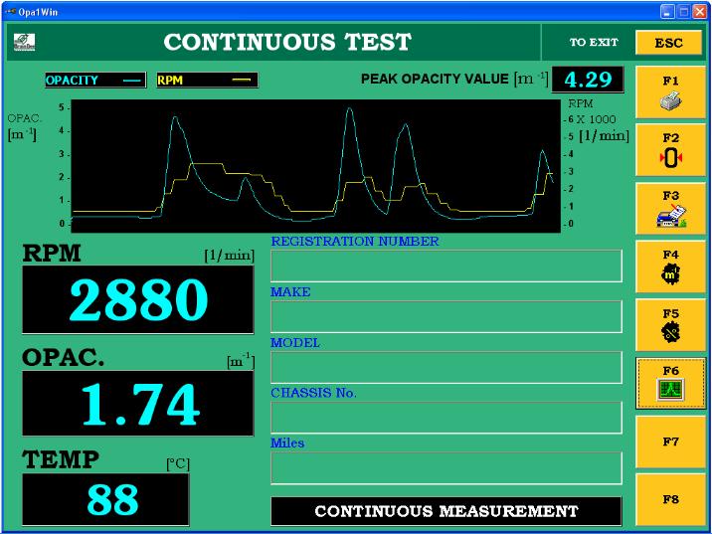Click the Model input field

pyautogui.click(x=446, y=367)
